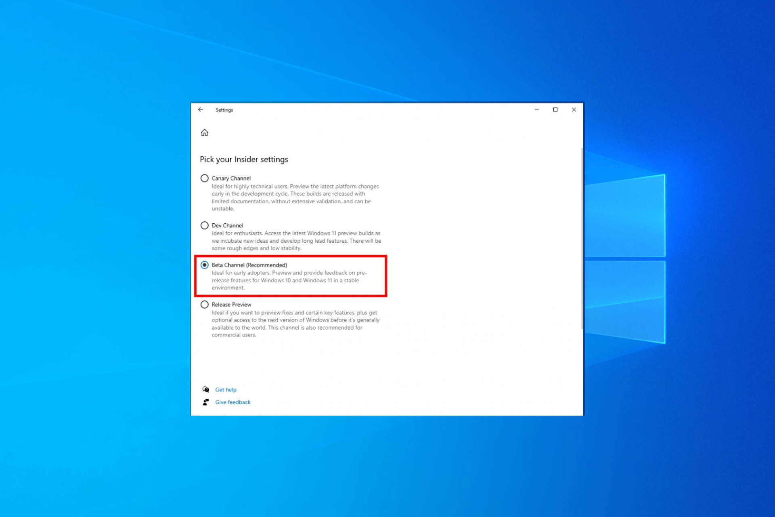Click the 'Pick your Insider settings' heading
Viewport: 775px width, 517px height.
coord(244,159)
